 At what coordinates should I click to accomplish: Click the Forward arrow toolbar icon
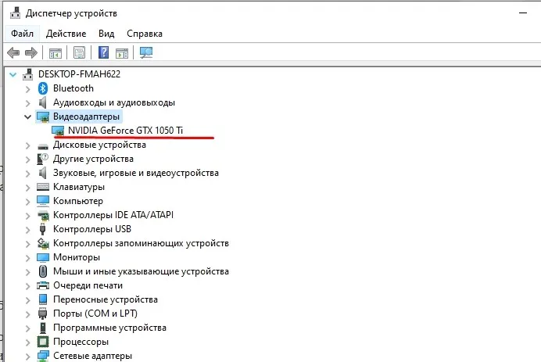[x=31, y=53]
